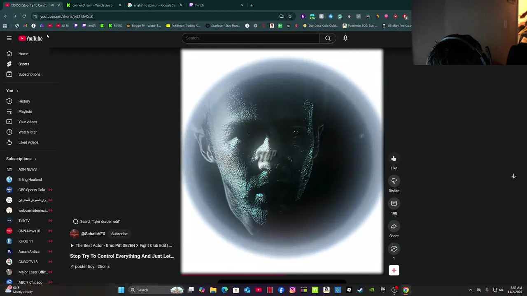Go to the next Short with down arrow
The image size is (527, 296).
(x=513, y=176)
